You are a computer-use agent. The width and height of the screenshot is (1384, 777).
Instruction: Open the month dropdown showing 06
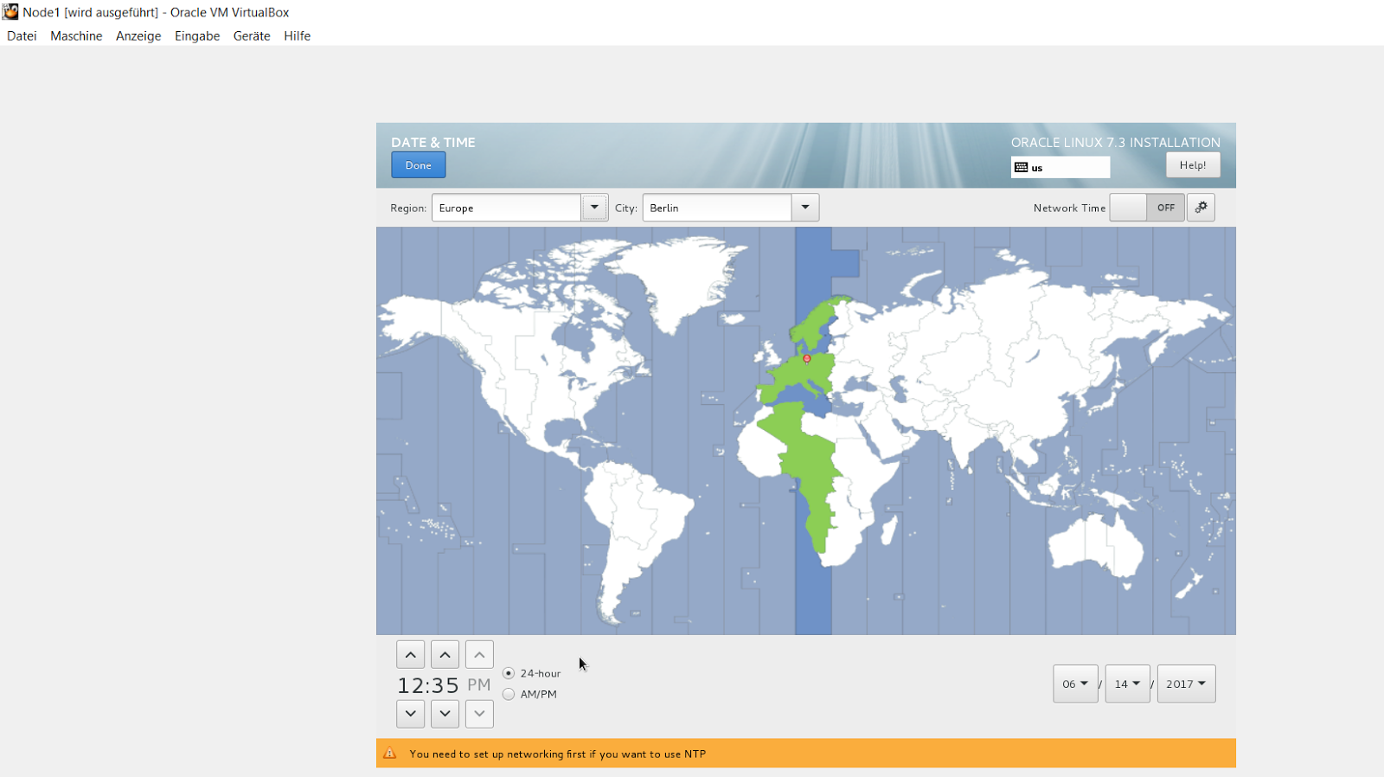coord(1075,684)
